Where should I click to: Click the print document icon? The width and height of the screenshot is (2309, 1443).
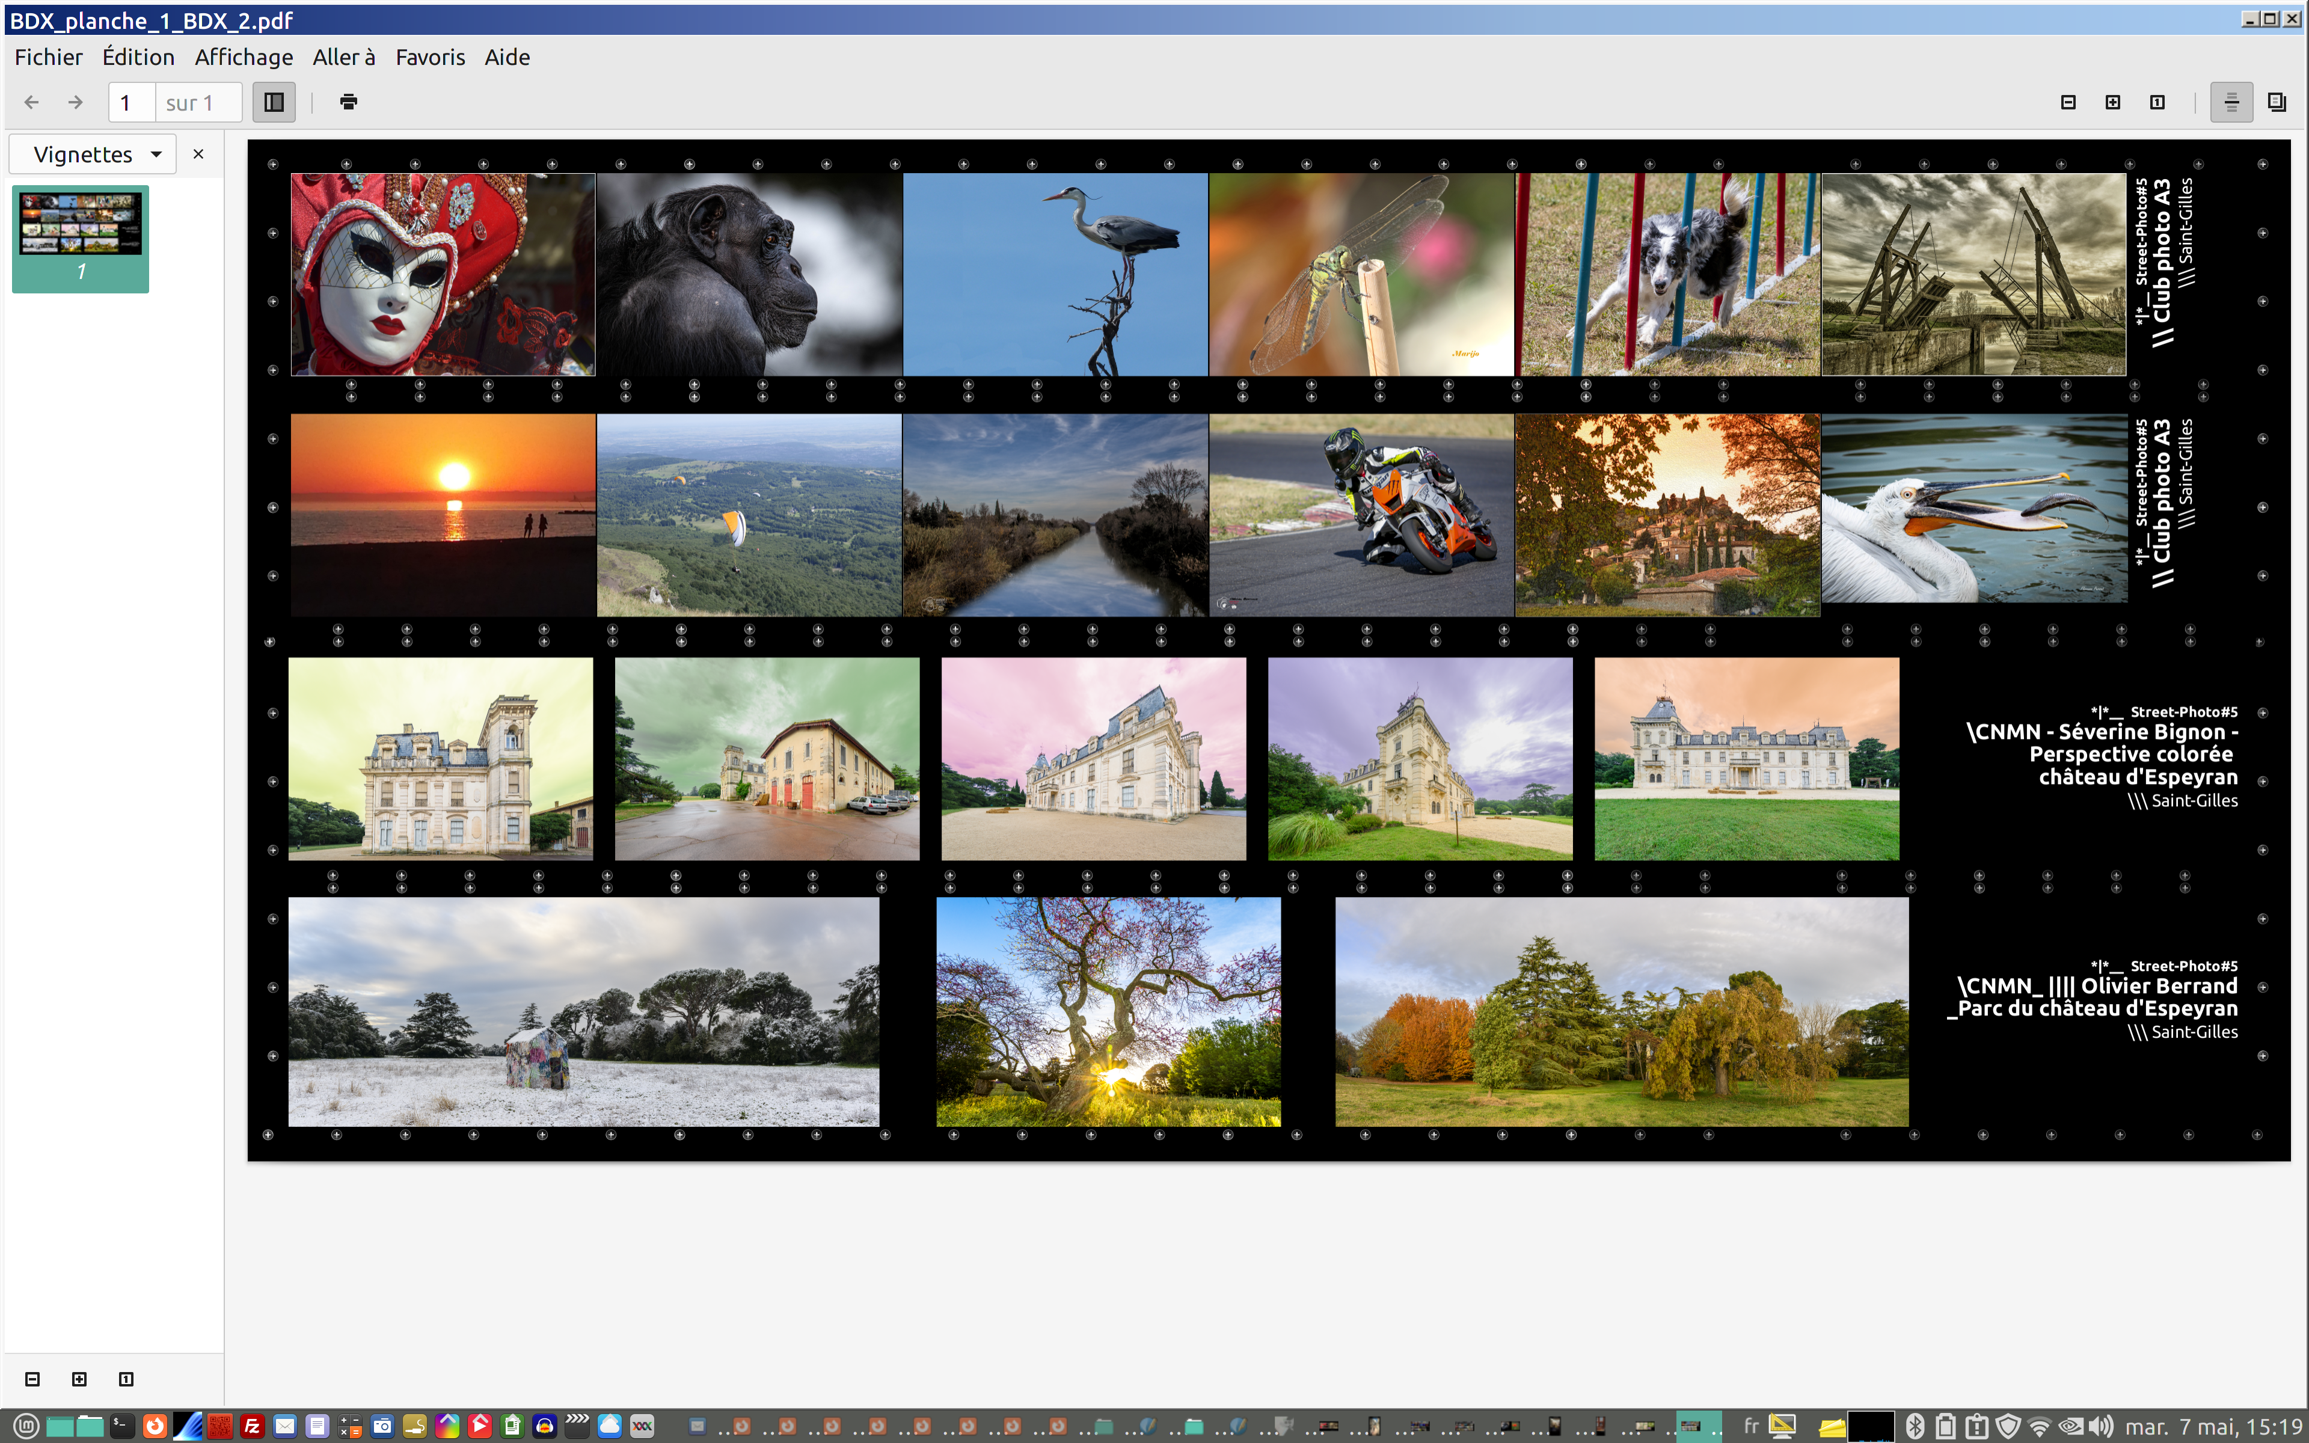pyautogui.click(x=348, y=102)
